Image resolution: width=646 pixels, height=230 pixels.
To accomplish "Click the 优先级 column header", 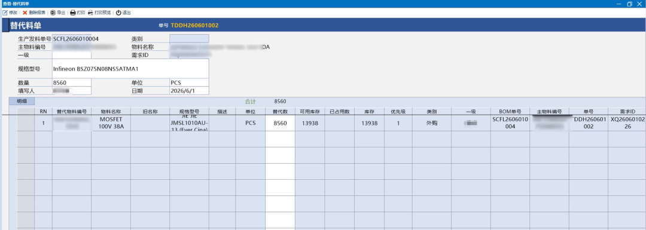I will [x=398, y=112].
